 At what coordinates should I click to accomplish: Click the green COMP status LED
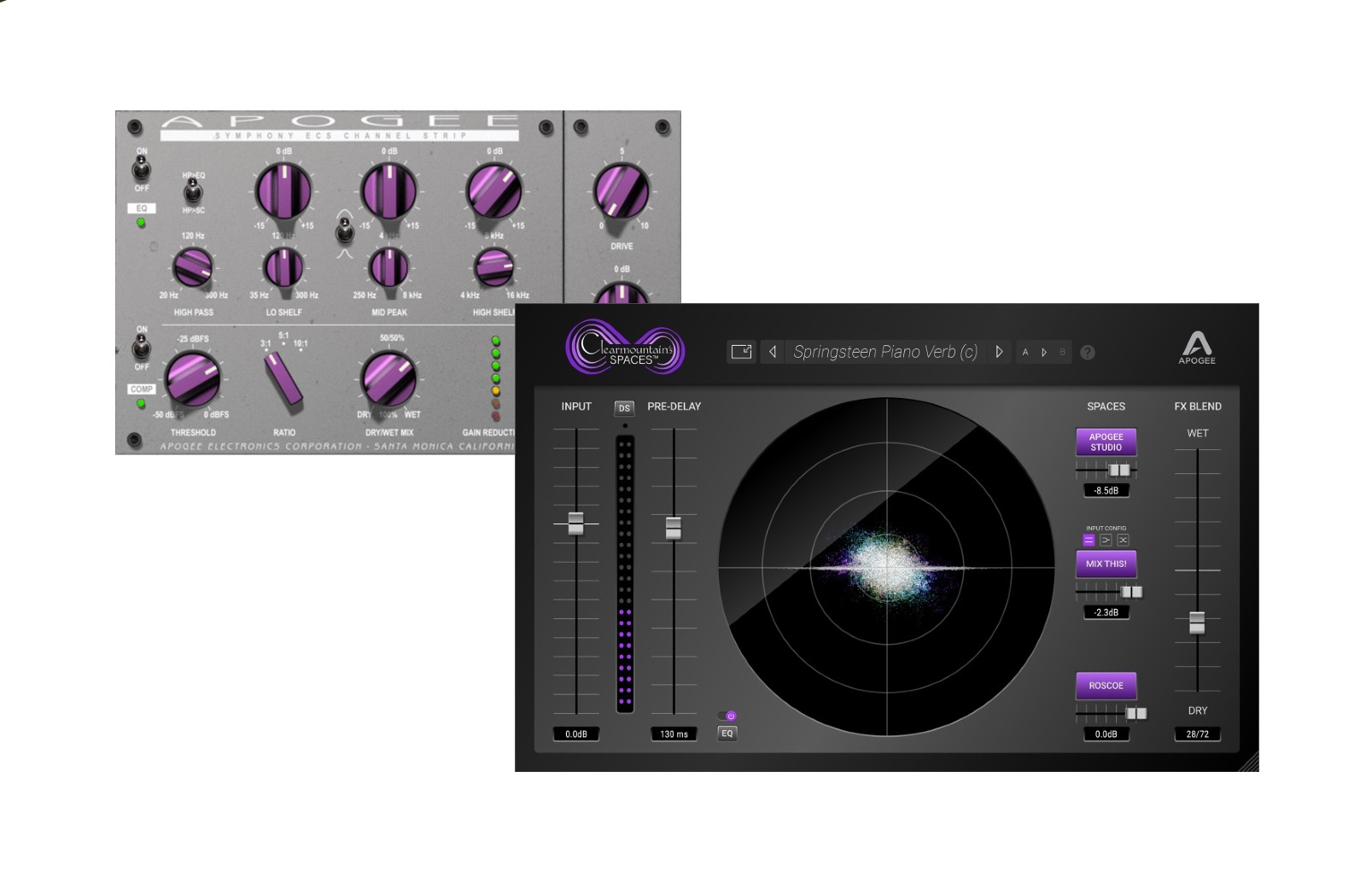[141, 403]
